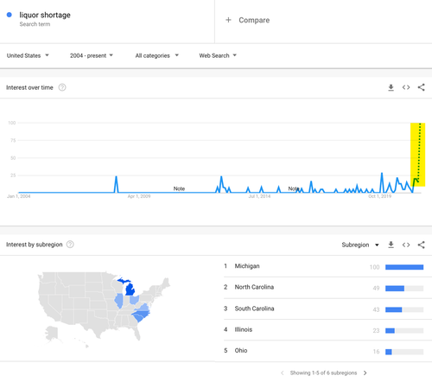Click the liquor shortage search term
The height and width of the screenshot is (382, 432).
[45, 15]
